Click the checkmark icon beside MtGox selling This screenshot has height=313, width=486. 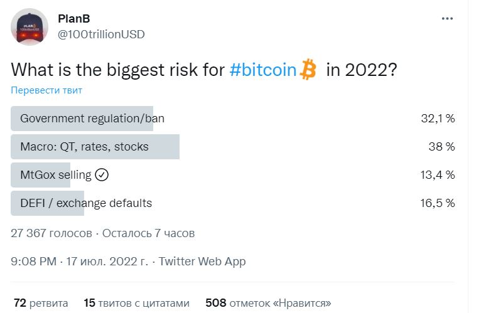click(x=102, y=175)
